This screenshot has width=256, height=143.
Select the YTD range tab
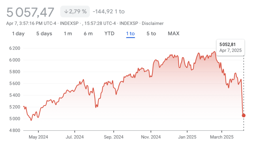click(109, 34)
